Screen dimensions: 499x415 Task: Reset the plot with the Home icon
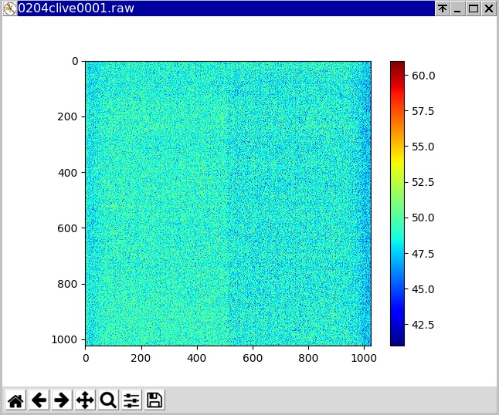tap(15, 400)
